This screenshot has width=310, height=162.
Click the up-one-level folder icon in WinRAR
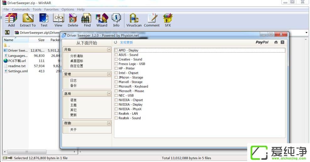point(7,32)
